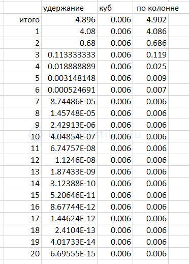Select the total cell with value 4.902

point(151,20)
